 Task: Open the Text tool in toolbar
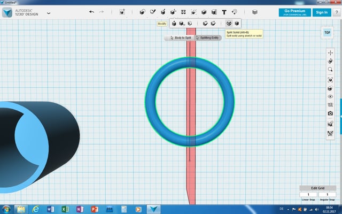tap(224, 12)
